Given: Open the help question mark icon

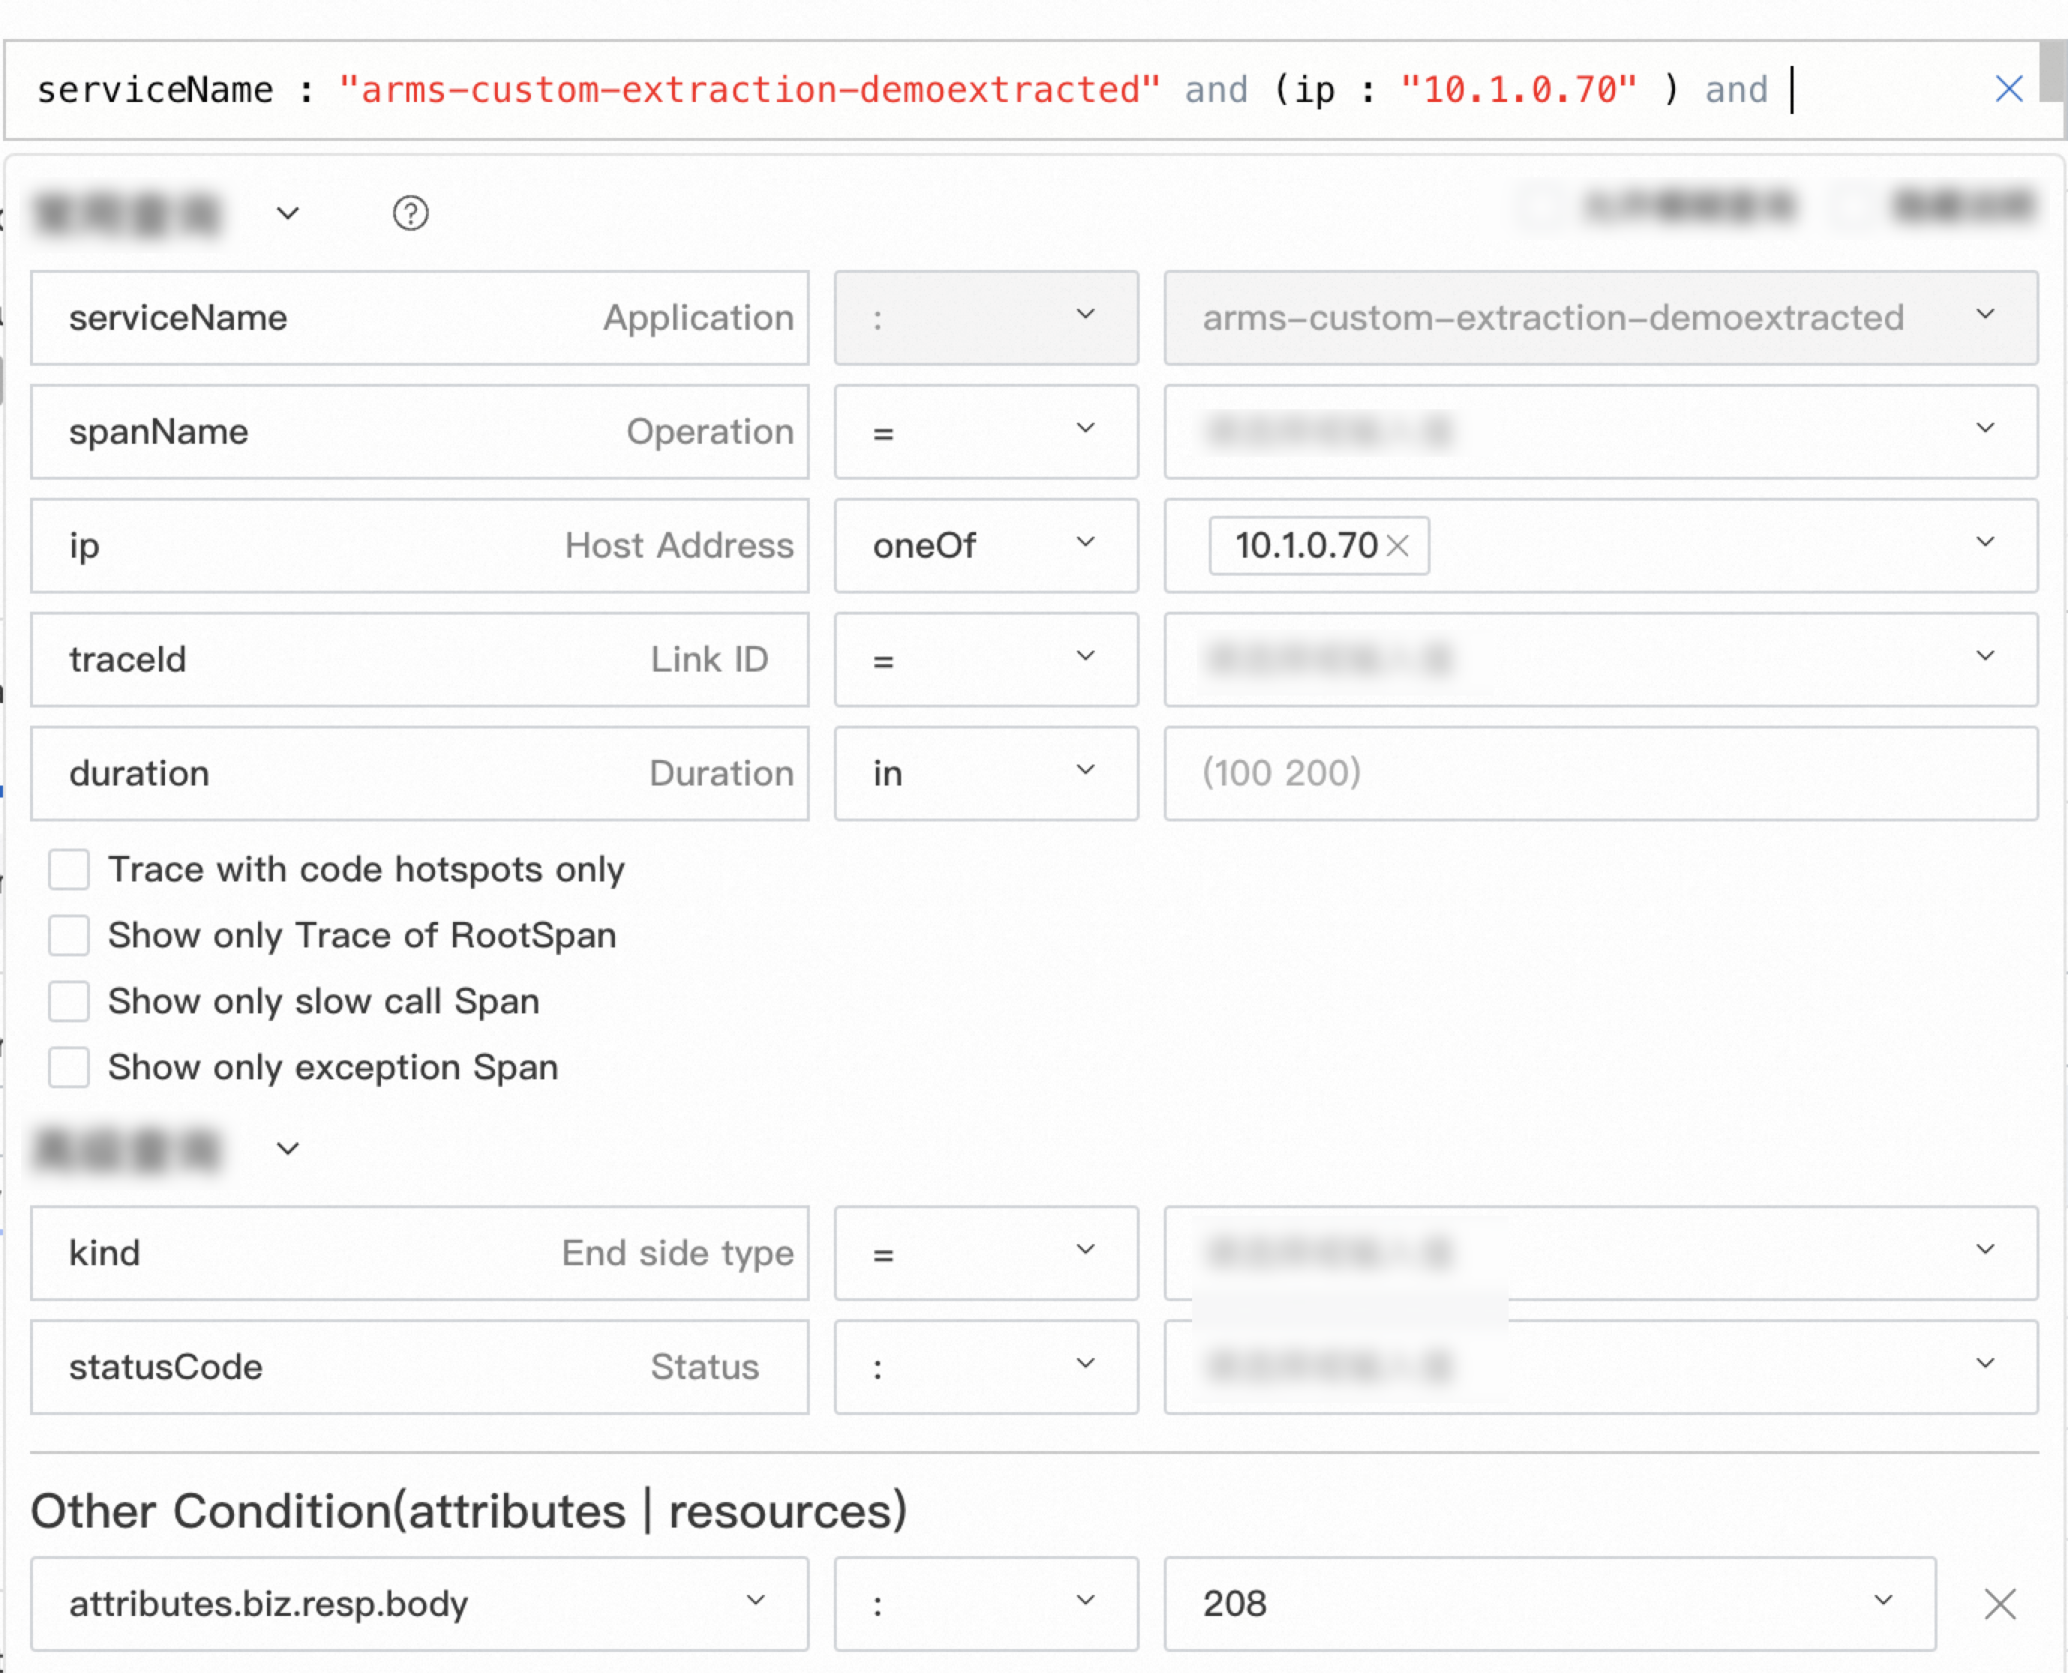Looking at the screenshot, I should click(x=409, y=213).
